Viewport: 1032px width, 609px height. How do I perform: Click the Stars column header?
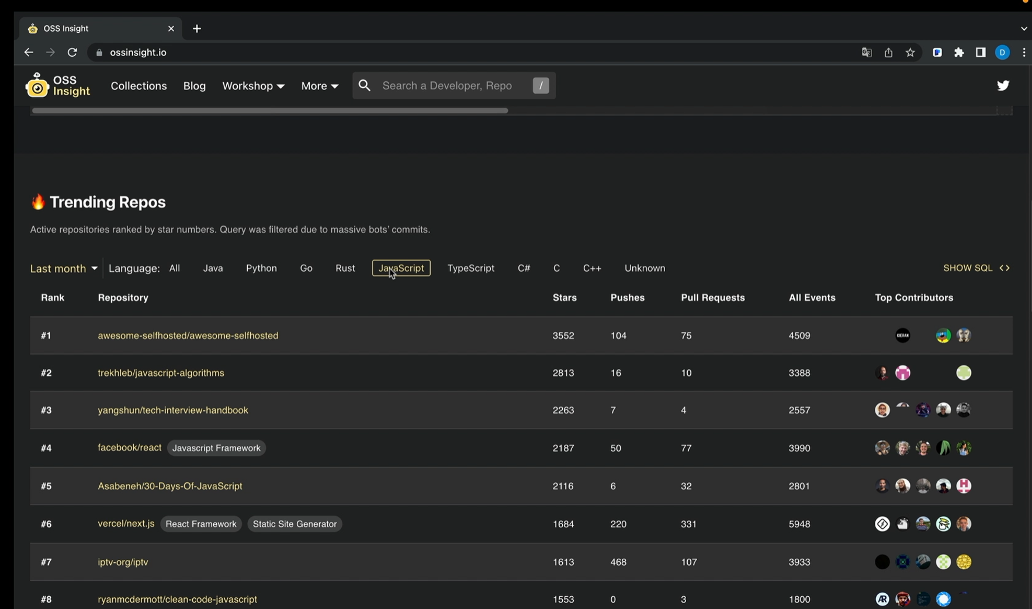pyautogui.click(x=565, y=298)
